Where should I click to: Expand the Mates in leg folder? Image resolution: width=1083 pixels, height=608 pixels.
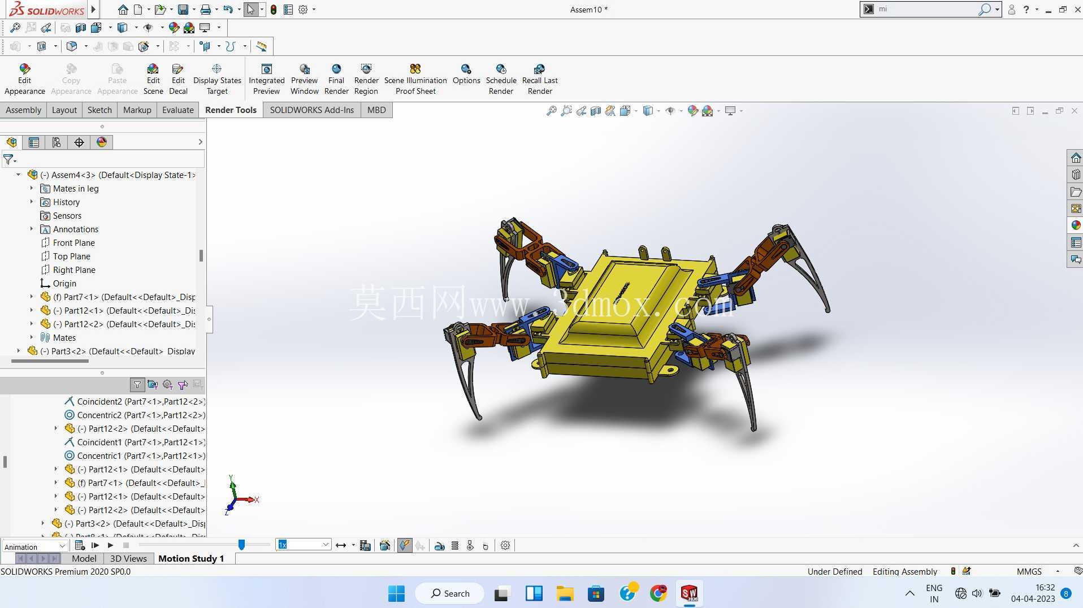pos(32,188)
